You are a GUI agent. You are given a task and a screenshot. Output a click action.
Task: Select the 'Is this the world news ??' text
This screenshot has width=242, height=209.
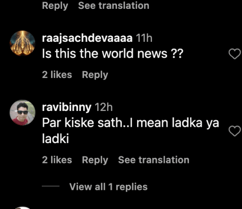(x=113, y=53)
